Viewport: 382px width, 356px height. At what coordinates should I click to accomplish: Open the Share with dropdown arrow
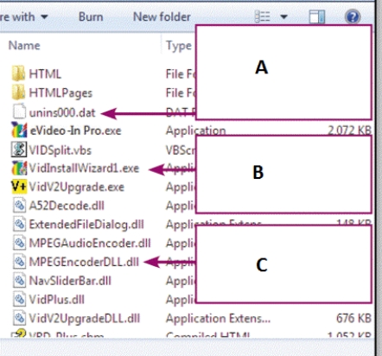point(44,17)
